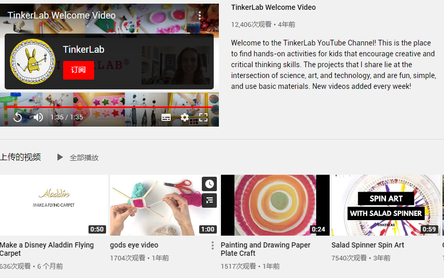The height and width of the screenshot is (278, 444).
Task: Mute the video with speaker icon
Action: [x=38, y=117]
